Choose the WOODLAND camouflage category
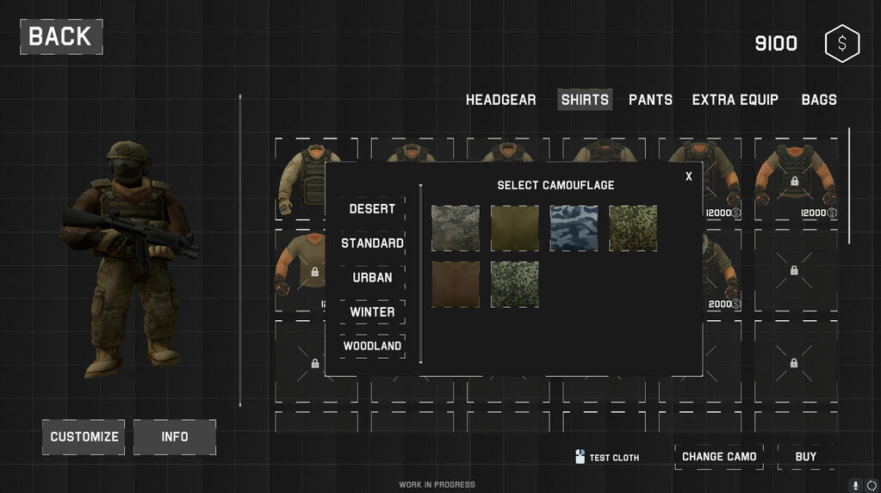This screenshot has height=493, width=881. click(x=372, y=346)
